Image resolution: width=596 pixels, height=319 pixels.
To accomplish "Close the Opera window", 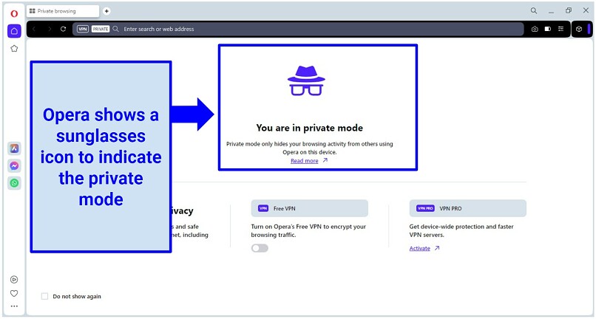I will [x=586, y=10].
